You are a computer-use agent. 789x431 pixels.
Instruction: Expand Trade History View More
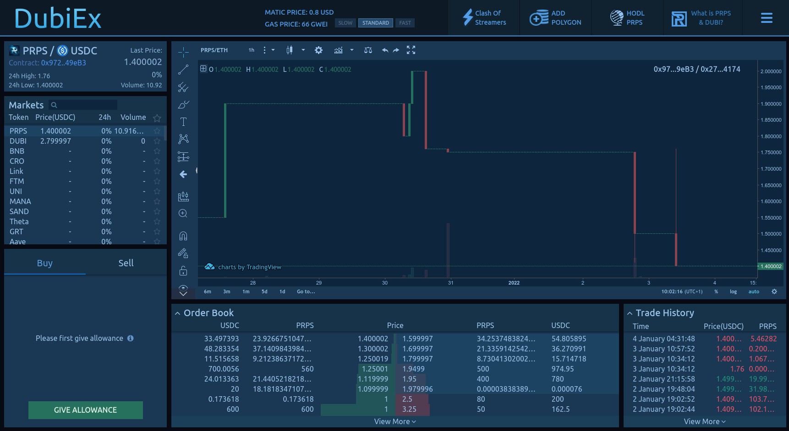[705, 421]
